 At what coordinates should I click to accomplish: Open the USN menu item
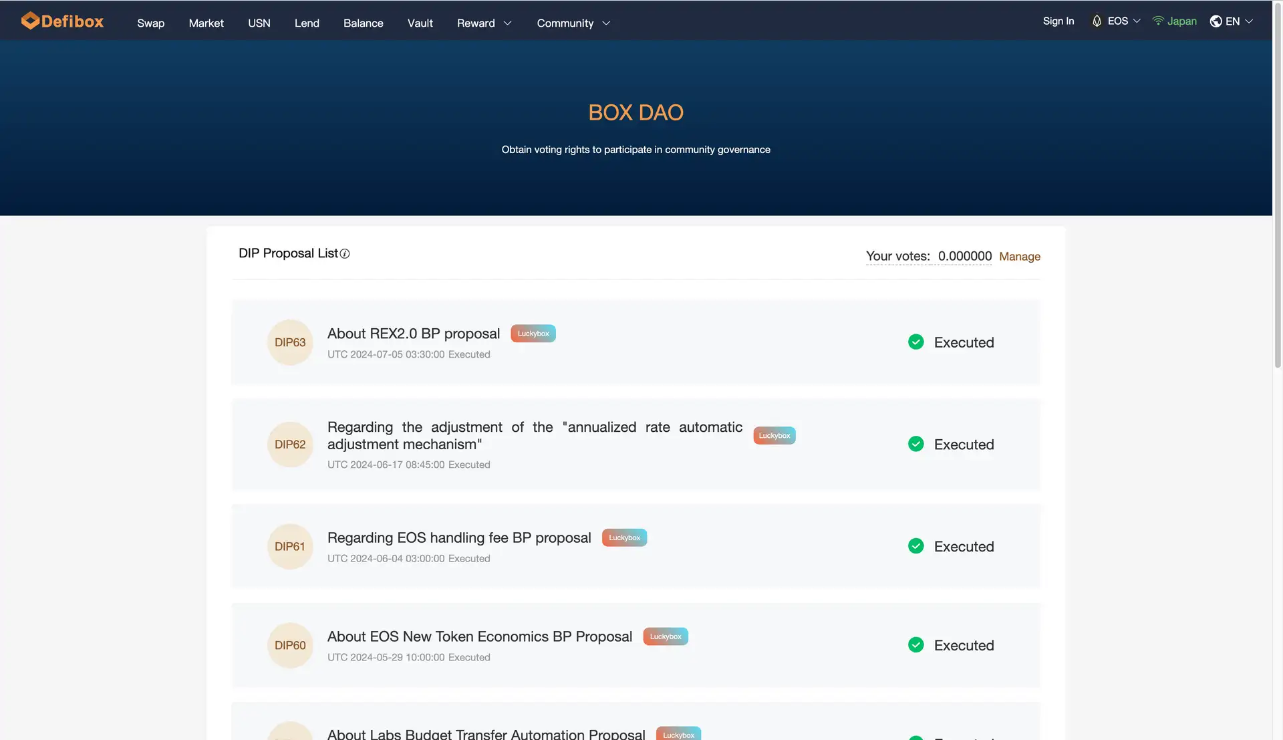pyautogui.click(x=259, y=23)
